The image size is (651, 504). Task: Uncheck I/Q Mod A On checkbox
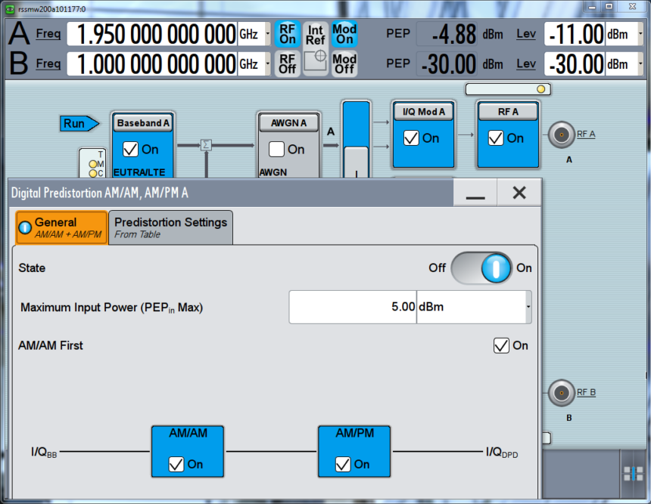click(x=411, y=138)
